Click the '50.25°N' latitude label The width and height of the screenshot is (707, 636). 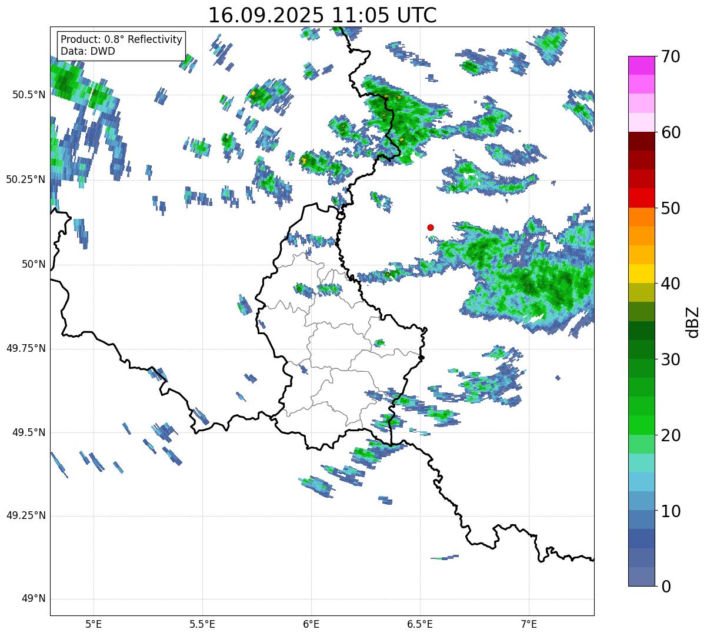[x=26, y=179]
